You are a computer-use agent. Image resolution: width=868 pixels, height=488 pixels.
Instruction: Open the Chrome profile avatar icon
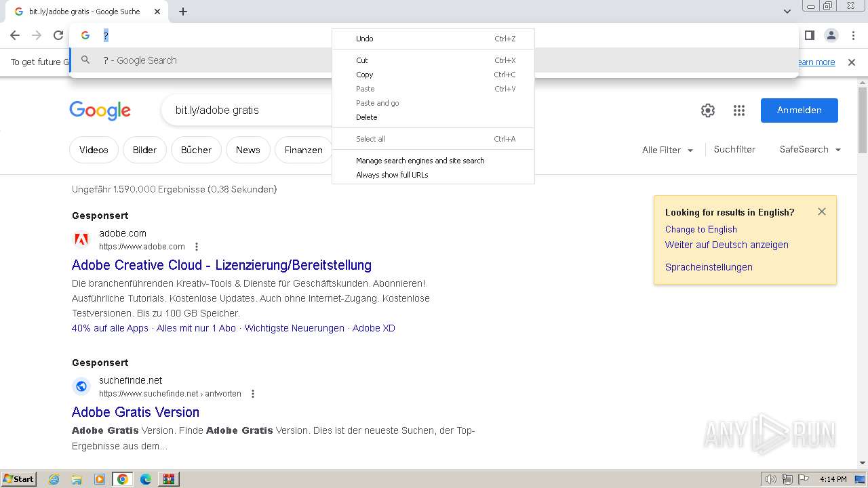[831, 35]
